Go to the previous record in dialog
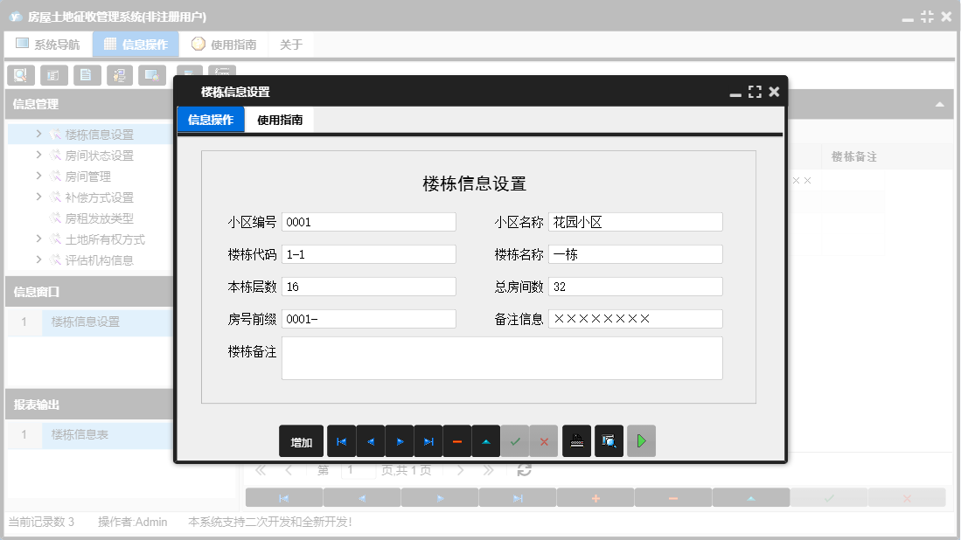The image size is (961, 540). pyautogui.click(x=370, y=442)
